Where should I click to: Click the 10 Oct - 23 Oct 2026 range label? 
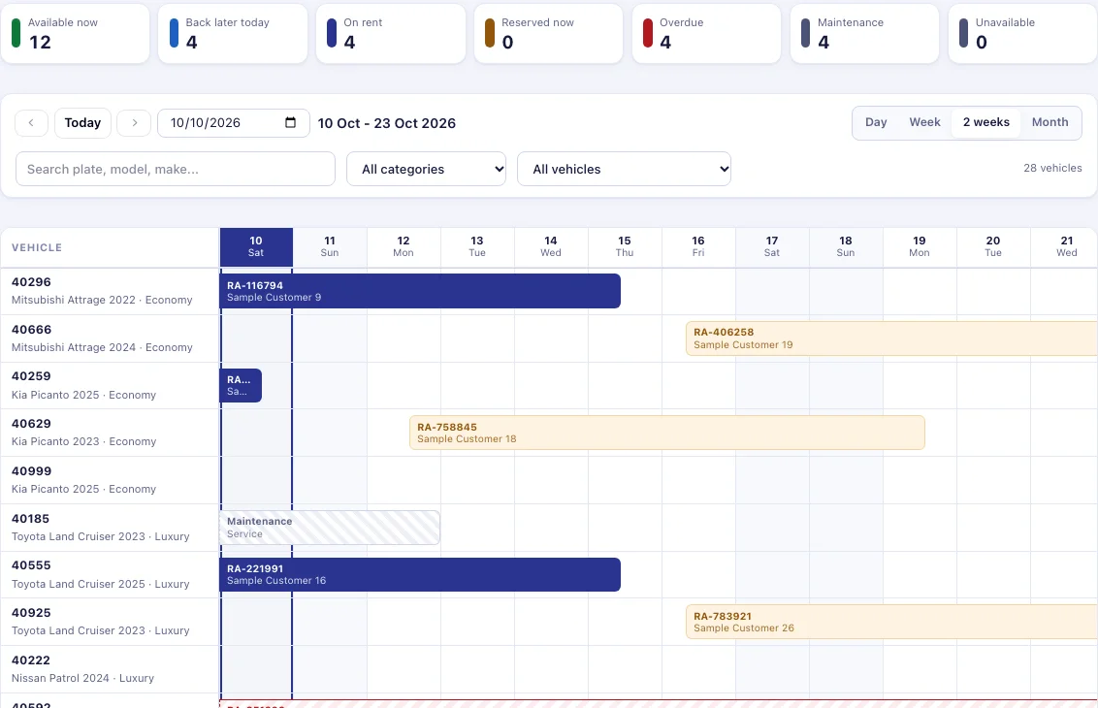[x=387, y=123]
